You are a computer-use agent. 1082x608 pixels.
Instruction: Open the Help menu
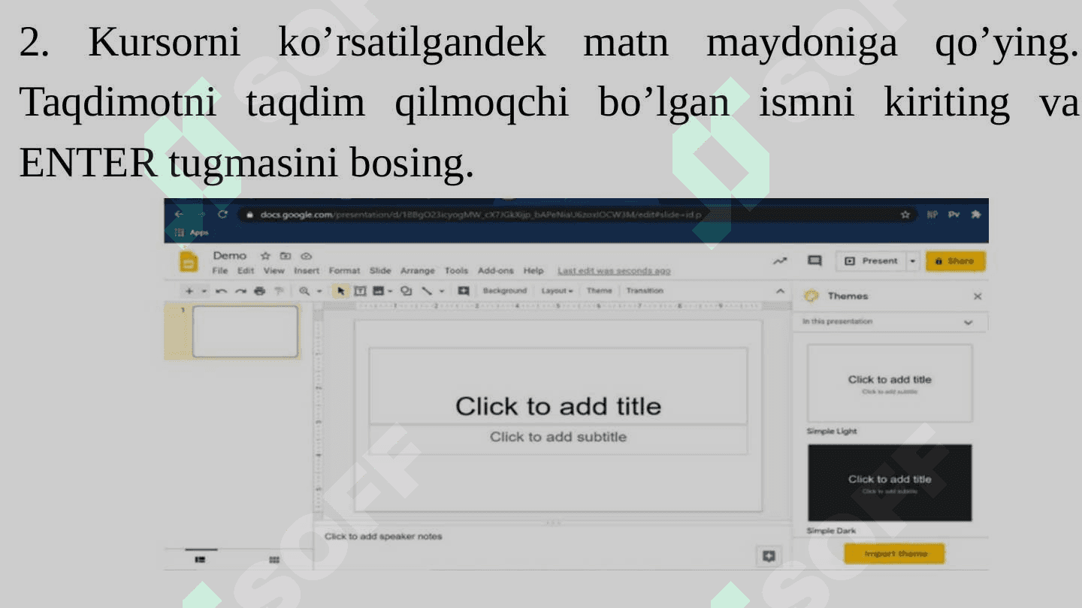coord(533,271)
